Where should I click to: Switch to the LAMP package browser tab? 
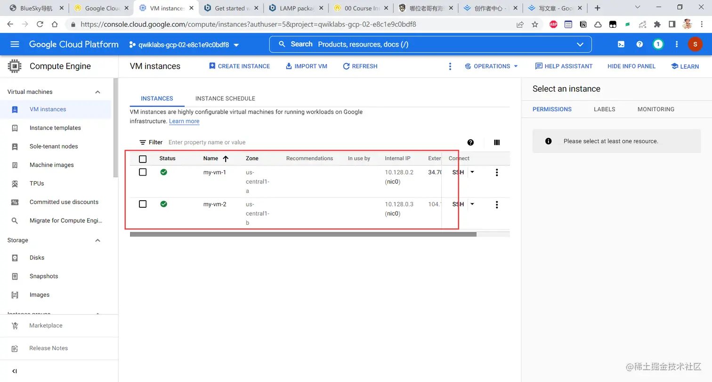[296, 8]
